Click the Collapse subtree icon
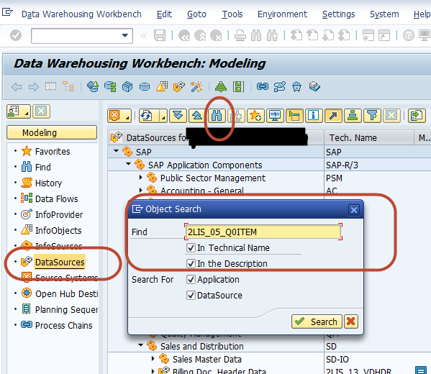Image resolution: width=431 pixels, height=374 pixels. pos(197,116)
